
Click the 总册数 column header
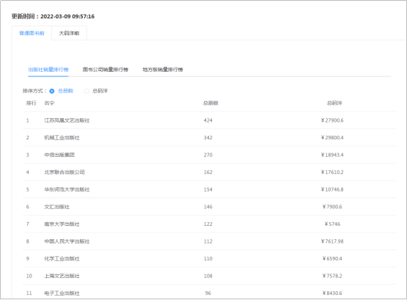point(210,103)
